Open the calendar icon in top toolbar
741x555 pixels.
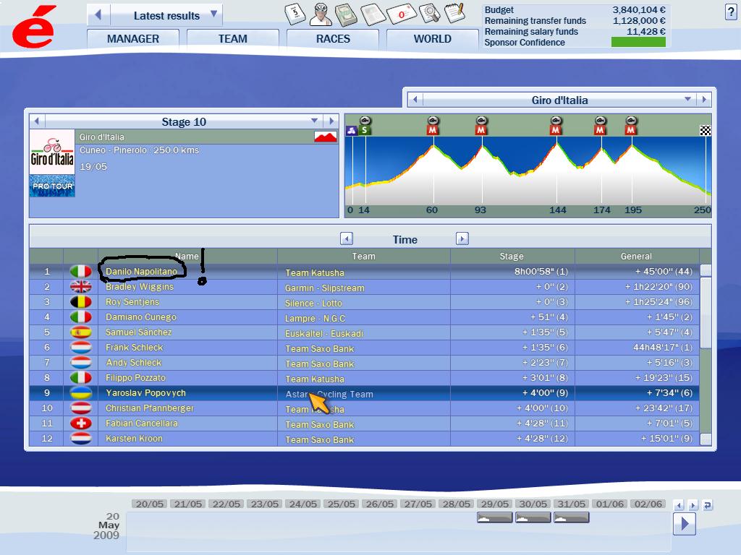(x=295, y=13)
